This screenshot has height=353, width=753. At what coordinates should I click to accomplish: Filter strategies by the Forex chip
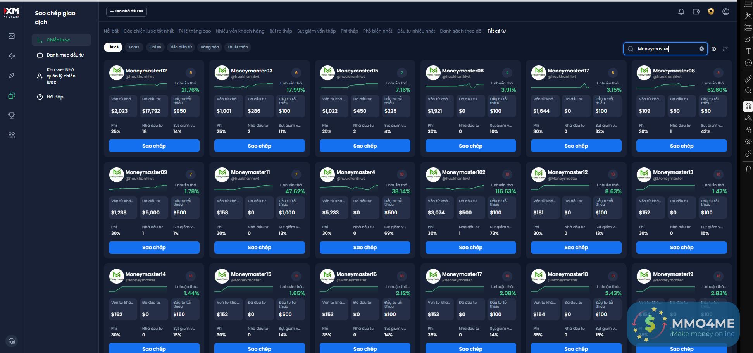(x=134, y=47)
